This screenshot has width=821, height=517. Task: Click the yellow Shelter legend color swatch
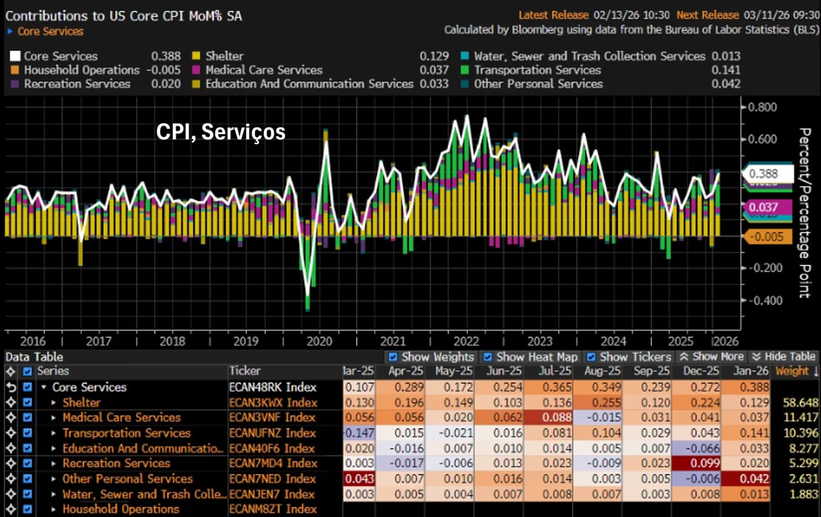tap(197, 57)
